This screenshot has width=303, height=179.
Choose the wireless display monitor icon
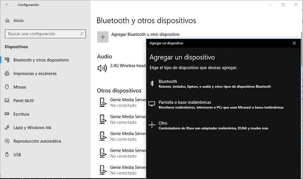pos(152,104)
